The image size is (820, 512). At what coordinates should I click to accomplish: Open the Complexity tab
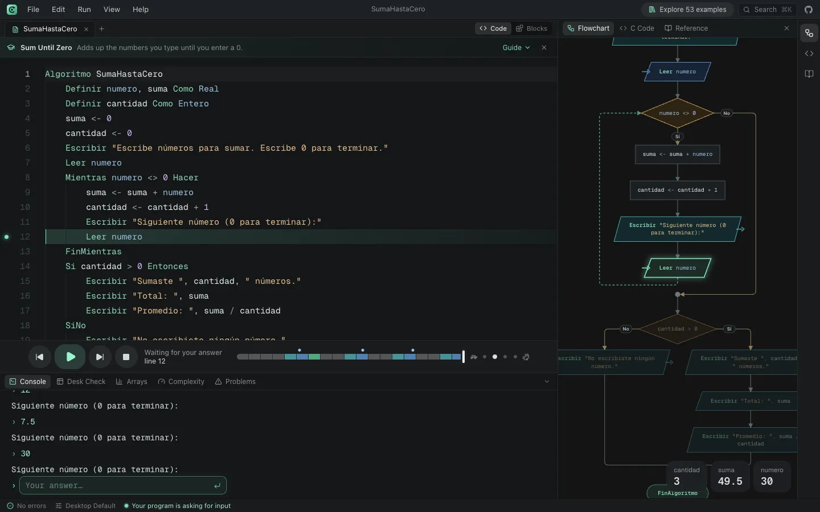click(x=181, y=382)
